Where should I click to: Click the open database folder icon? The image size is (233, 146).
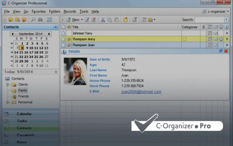tap(11, 19)
